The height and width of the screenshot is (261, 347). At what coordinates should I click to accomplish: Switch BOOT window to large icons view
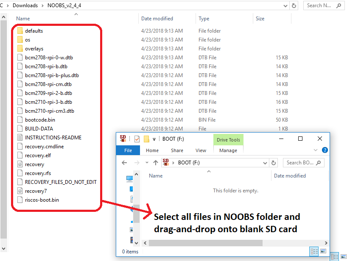pos(323,252)
